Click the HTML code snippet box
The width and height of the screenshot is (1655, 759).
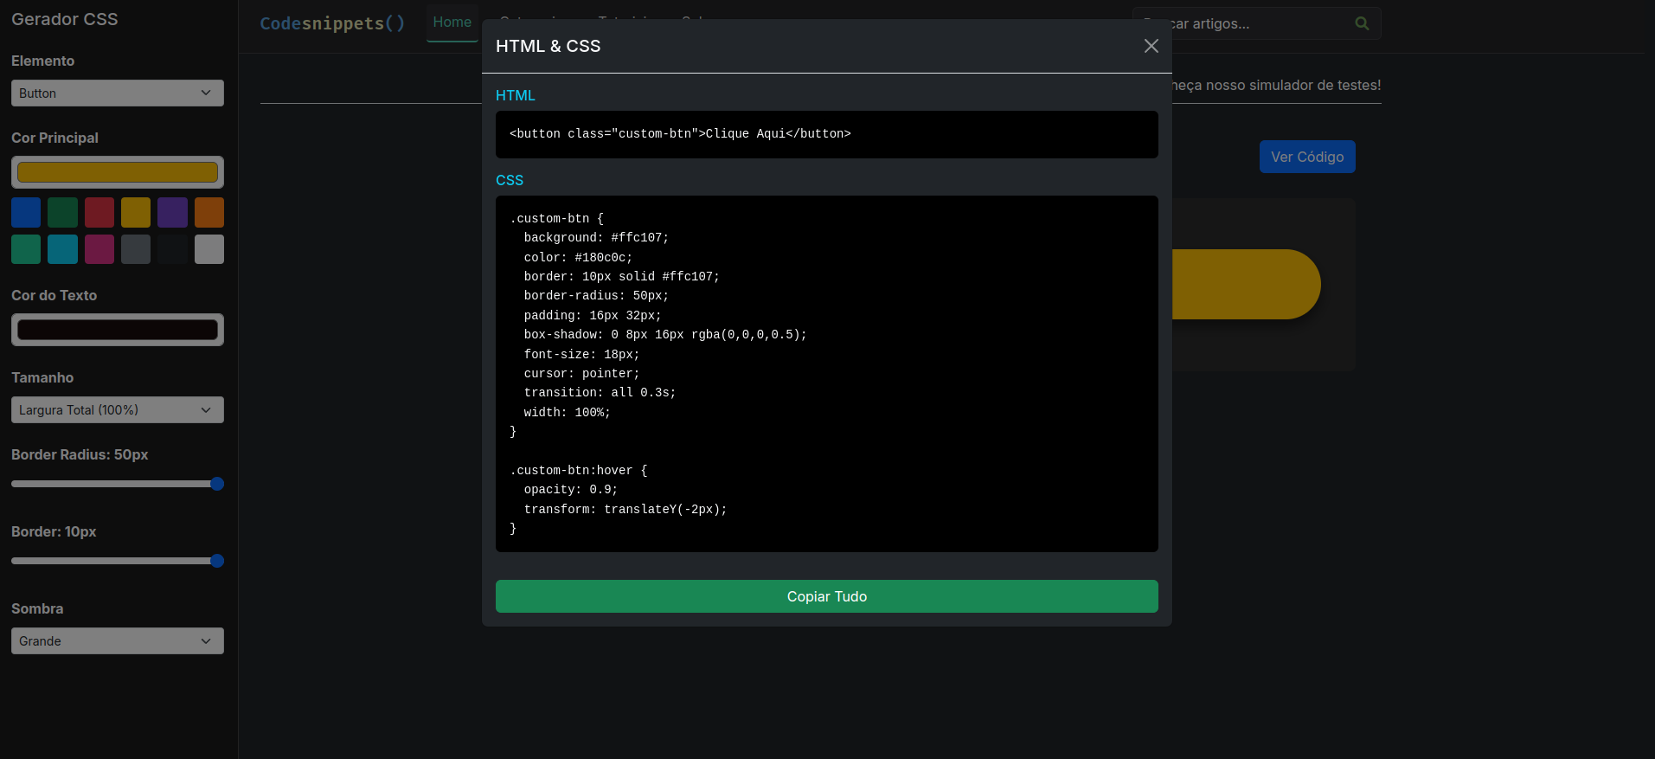[x=826, y=134]
